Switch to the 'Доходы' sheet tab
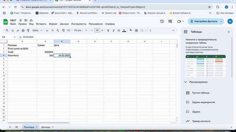The height and width of the screenshot is (132, 236). click(x=46, y=127)
